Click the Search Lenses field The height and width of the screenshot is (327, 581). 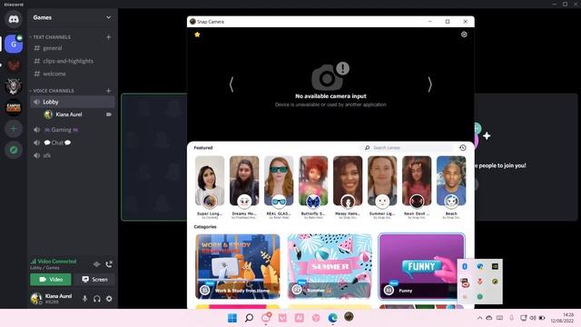pyautogui.click(x=408, y=147)
